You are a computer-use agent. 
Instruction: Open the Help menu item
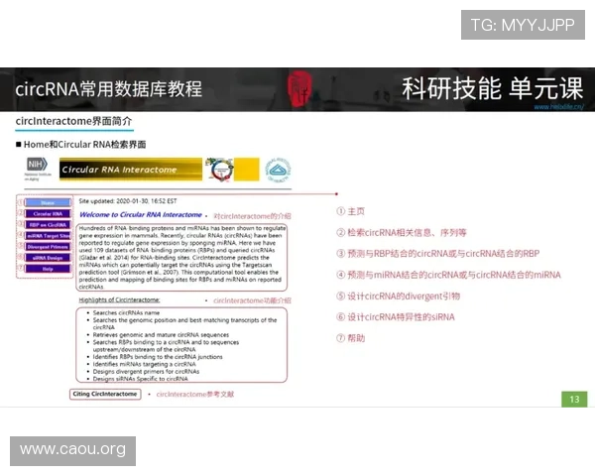[x=48, y=269]
